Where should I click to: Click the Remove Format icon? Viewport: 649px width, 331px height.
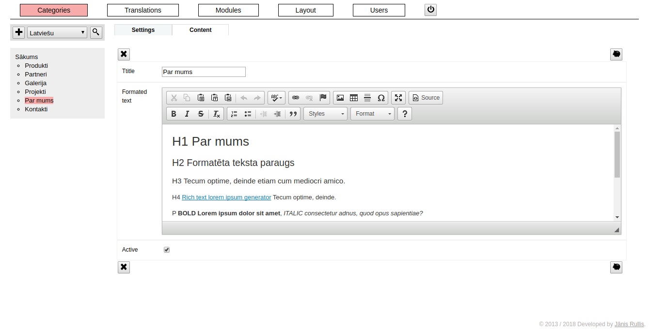pyautogui.click(x=217, y=114)
